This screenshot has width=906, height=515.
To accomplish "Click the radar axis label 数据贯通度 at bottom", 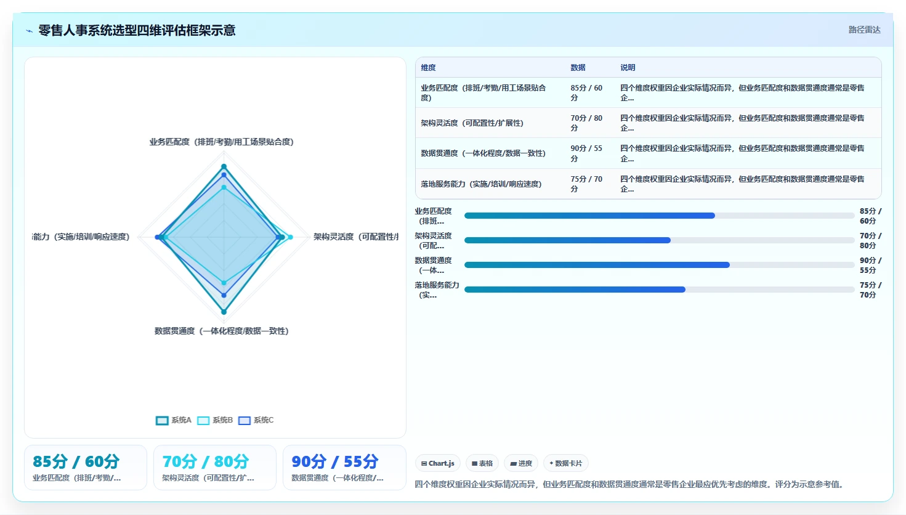I will coord(222,331).
